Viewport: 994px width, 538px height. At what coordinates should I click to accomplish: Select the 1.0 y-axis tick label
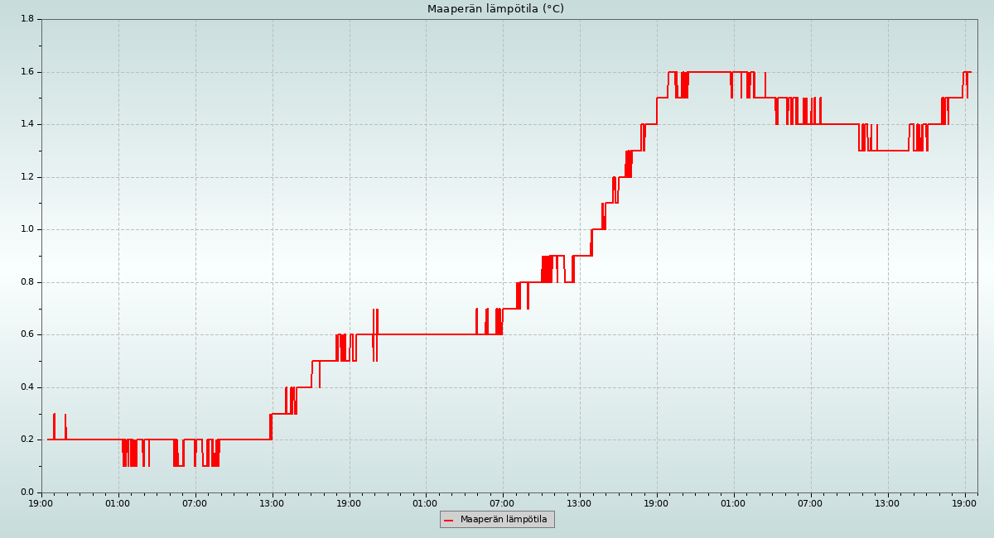click(x=27, y=229)
